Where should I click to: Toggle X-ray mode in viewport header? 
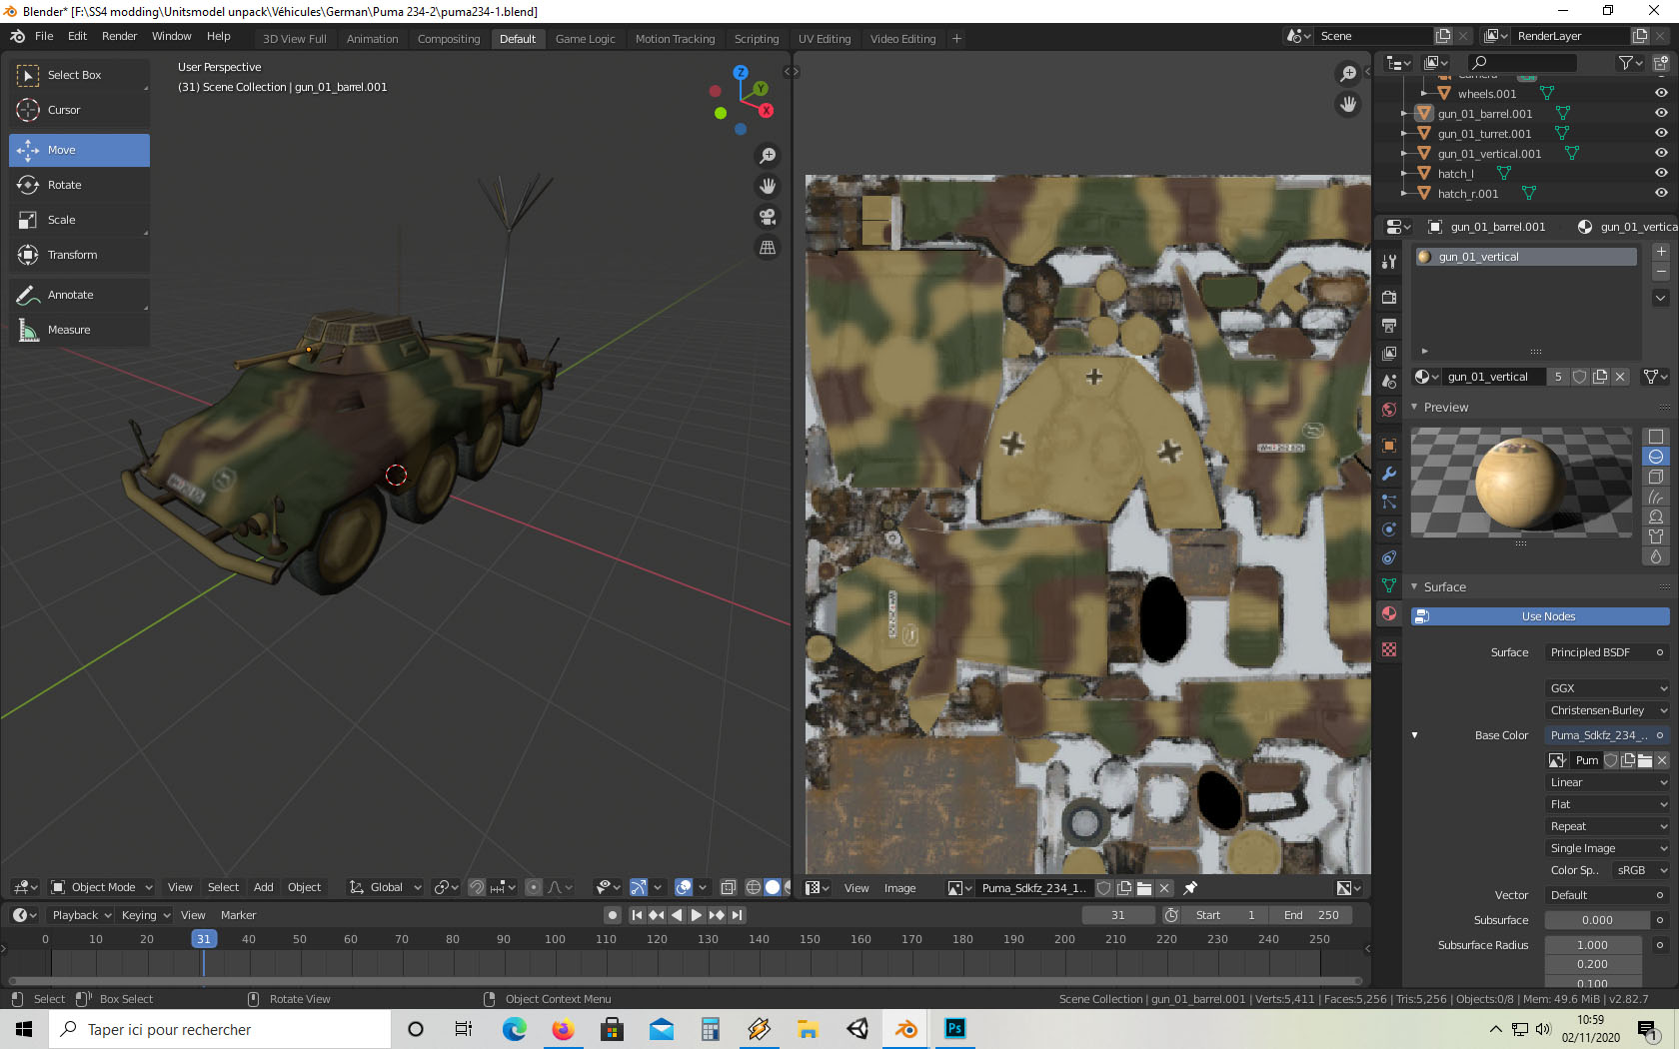729,887
